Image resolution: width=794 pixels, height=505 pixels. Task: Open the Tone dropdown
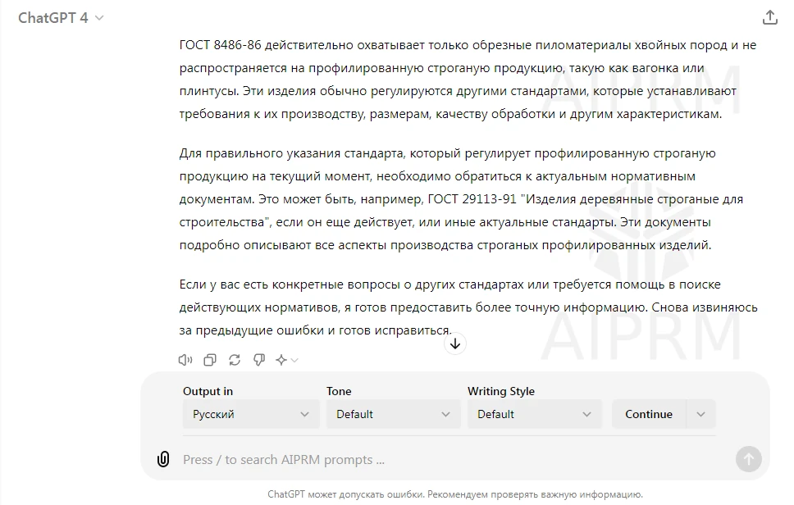point(393,414)
